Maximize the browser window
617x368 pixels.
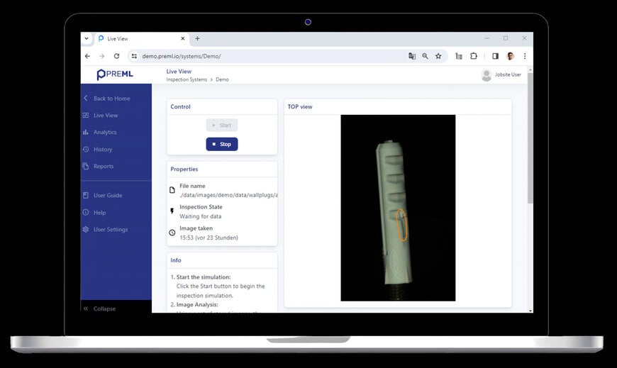(506, 38)
